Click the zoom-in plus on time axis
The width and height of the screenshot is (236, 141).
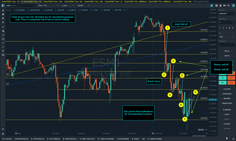(216, 134)
